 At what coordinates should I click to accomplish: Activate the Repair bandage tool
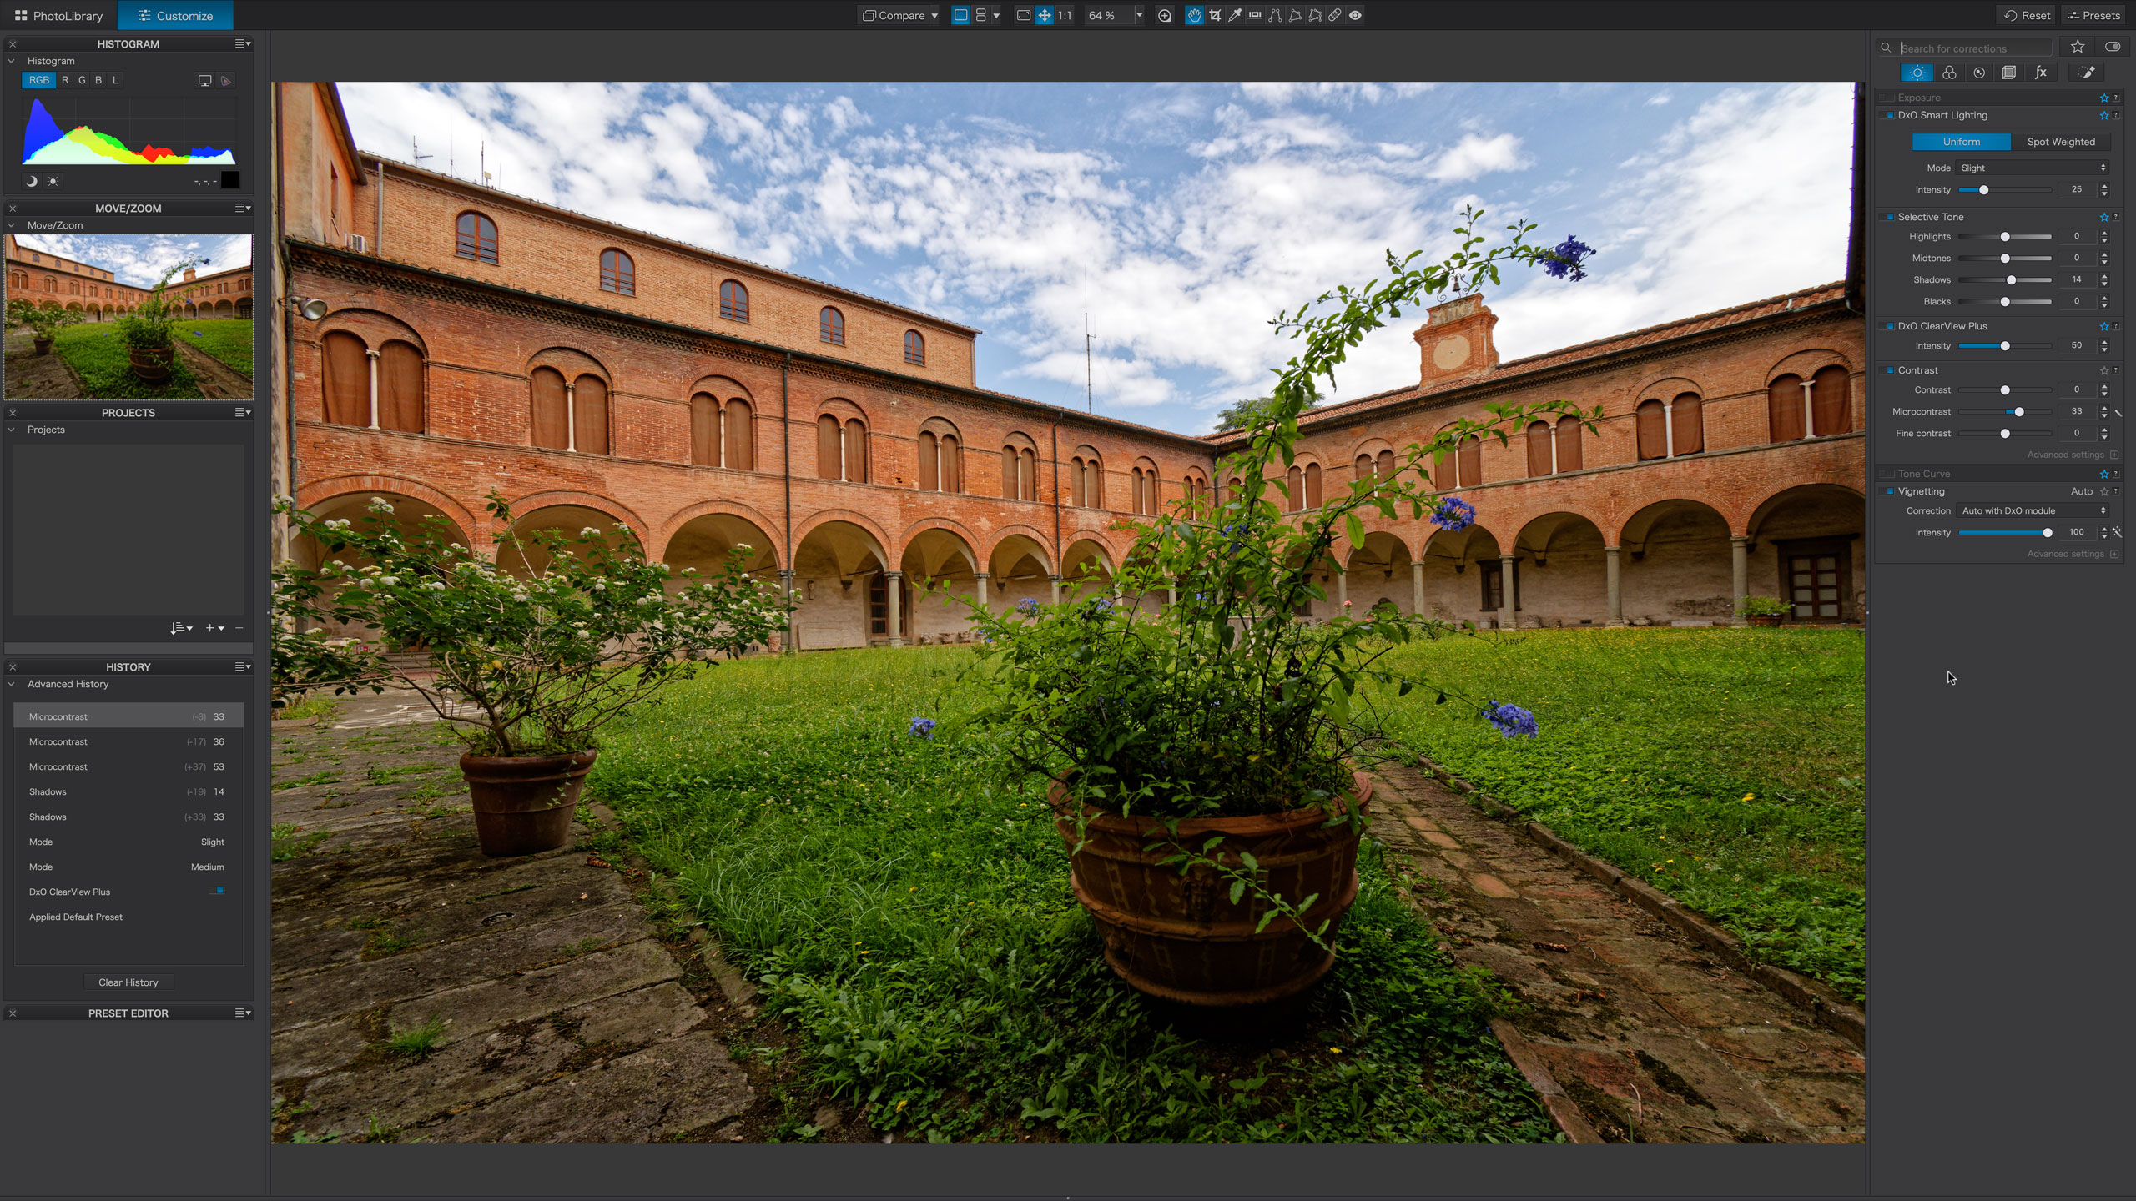tap(1335, 15)
